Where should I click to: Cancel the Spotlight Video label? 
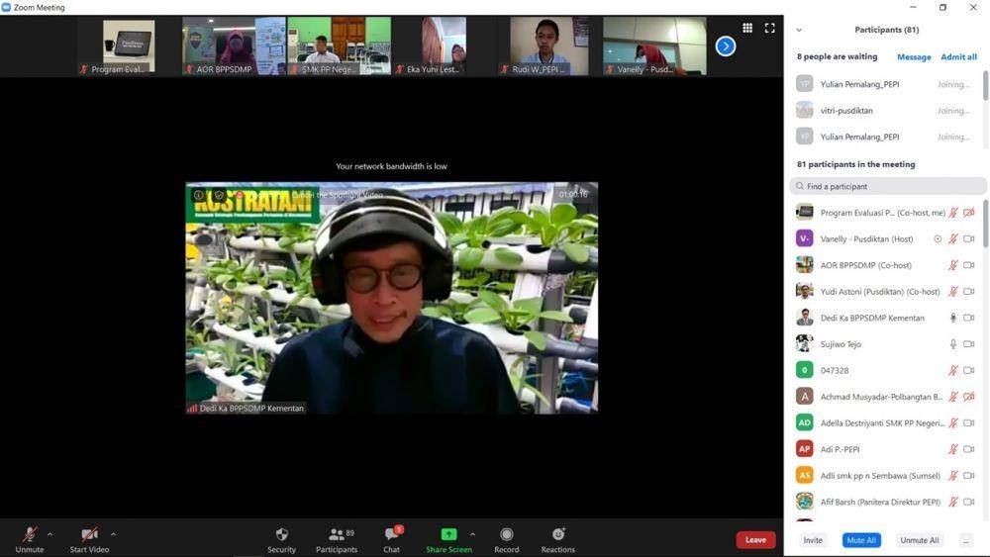point(338,195)
